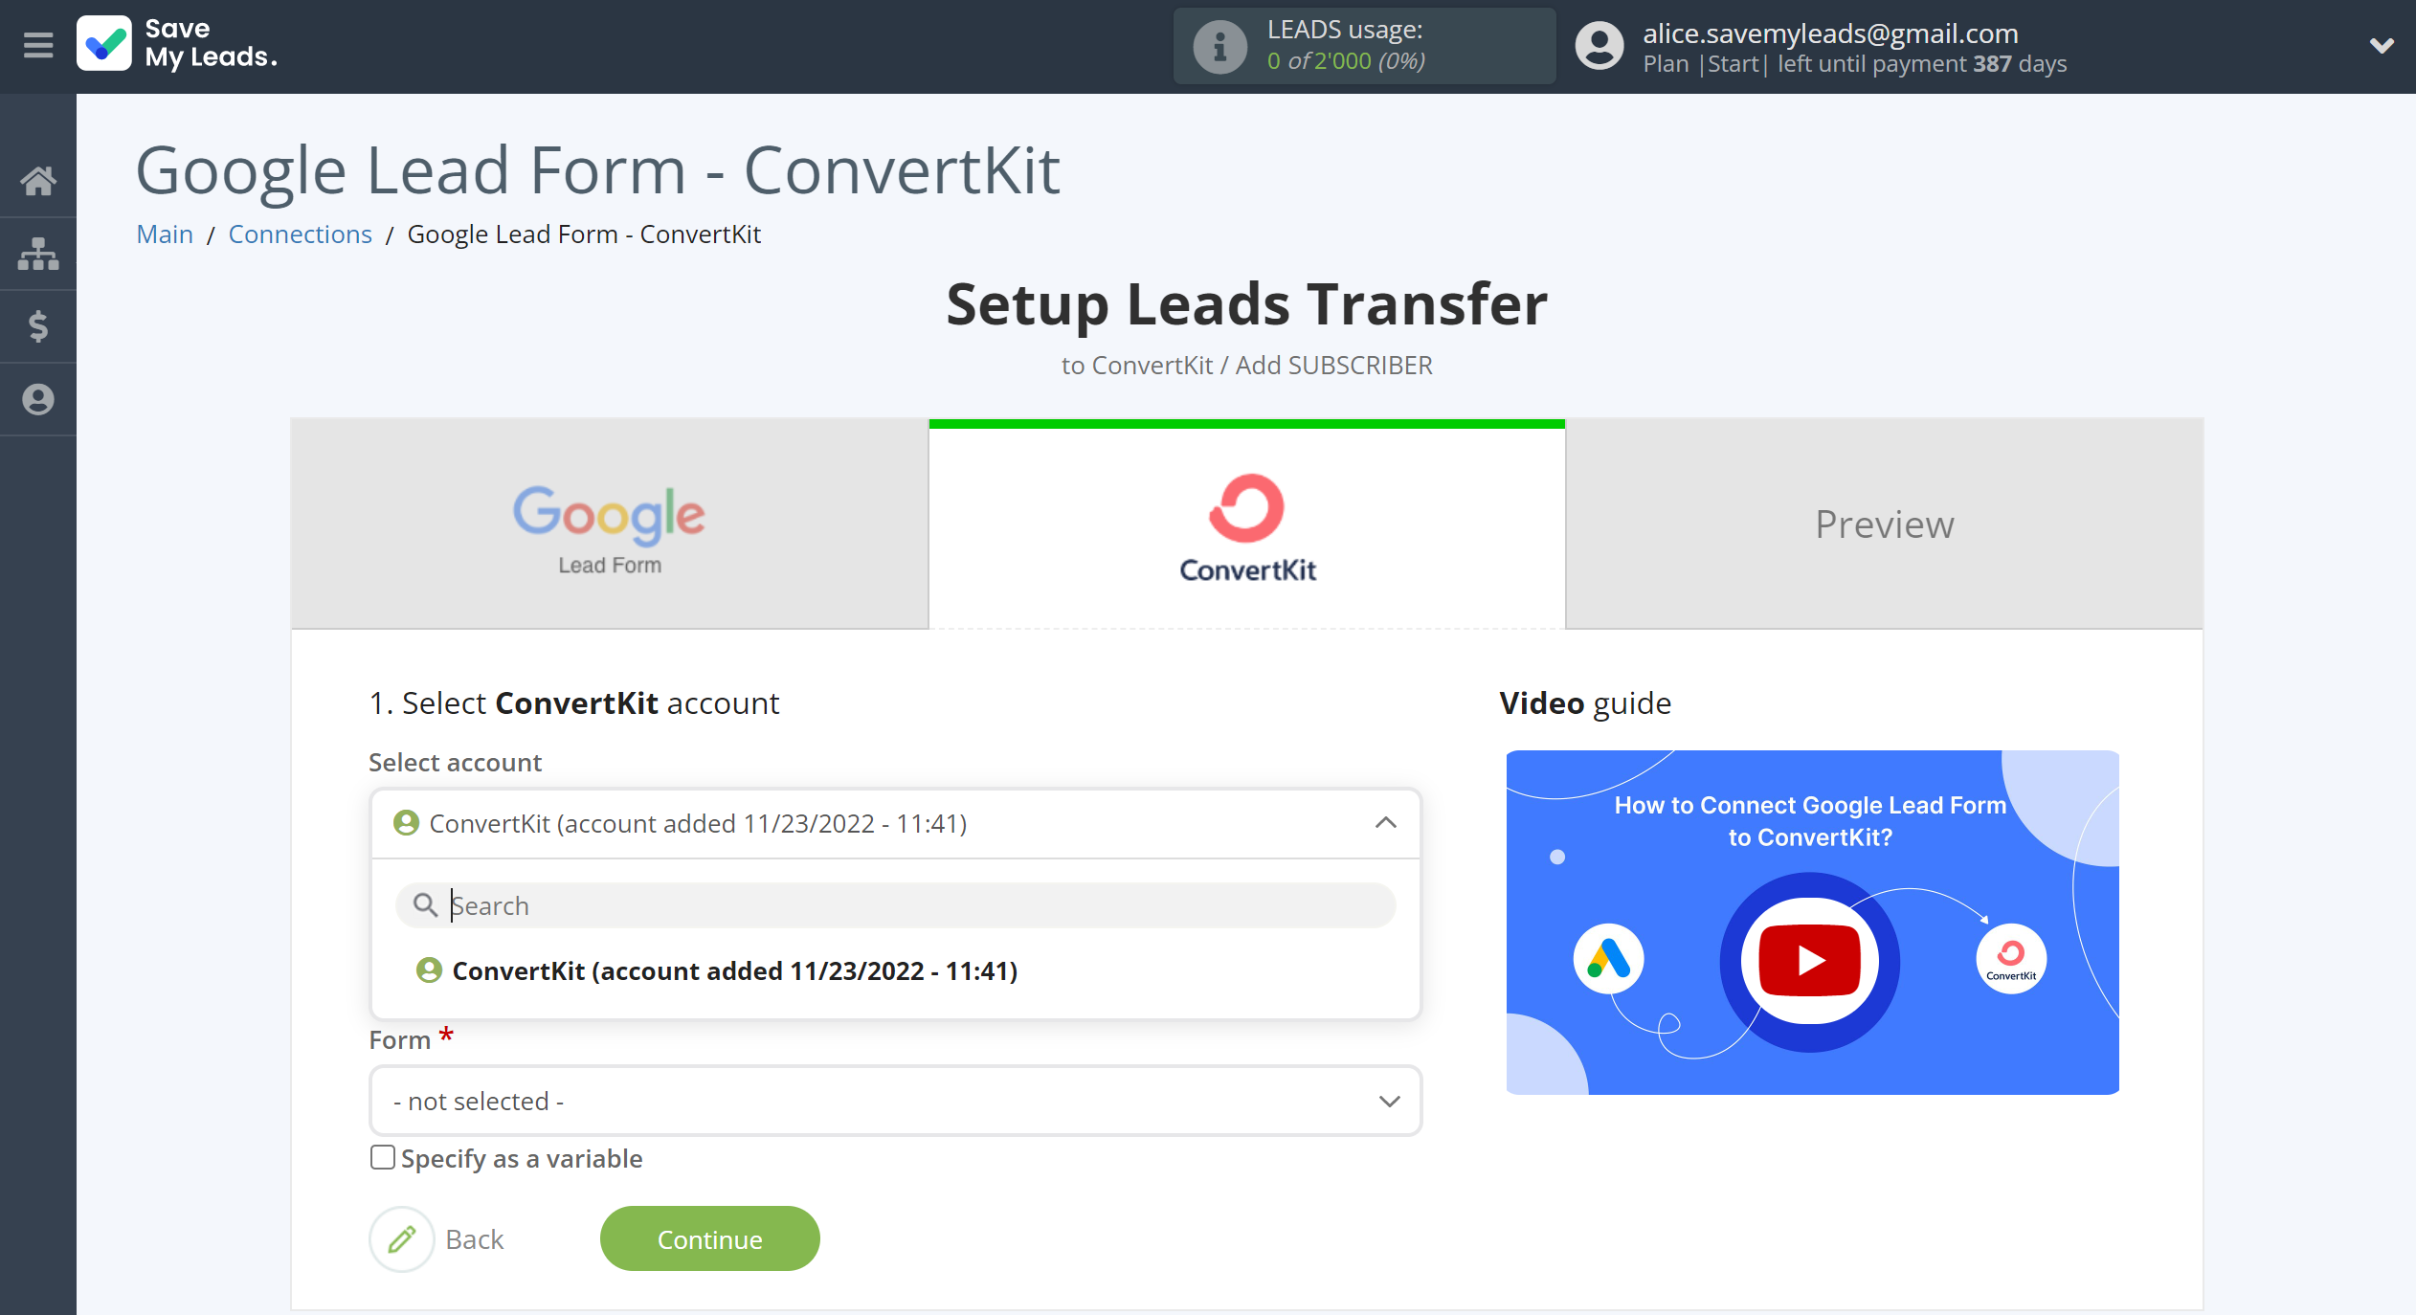Toggle the Specify as a variable checkbox
The width and height of the screenshot is (2416, 1315).
[381, 1158]
